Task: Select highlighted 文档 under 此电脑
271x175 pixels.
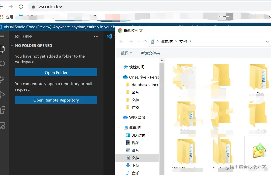Action: (137, 158)
